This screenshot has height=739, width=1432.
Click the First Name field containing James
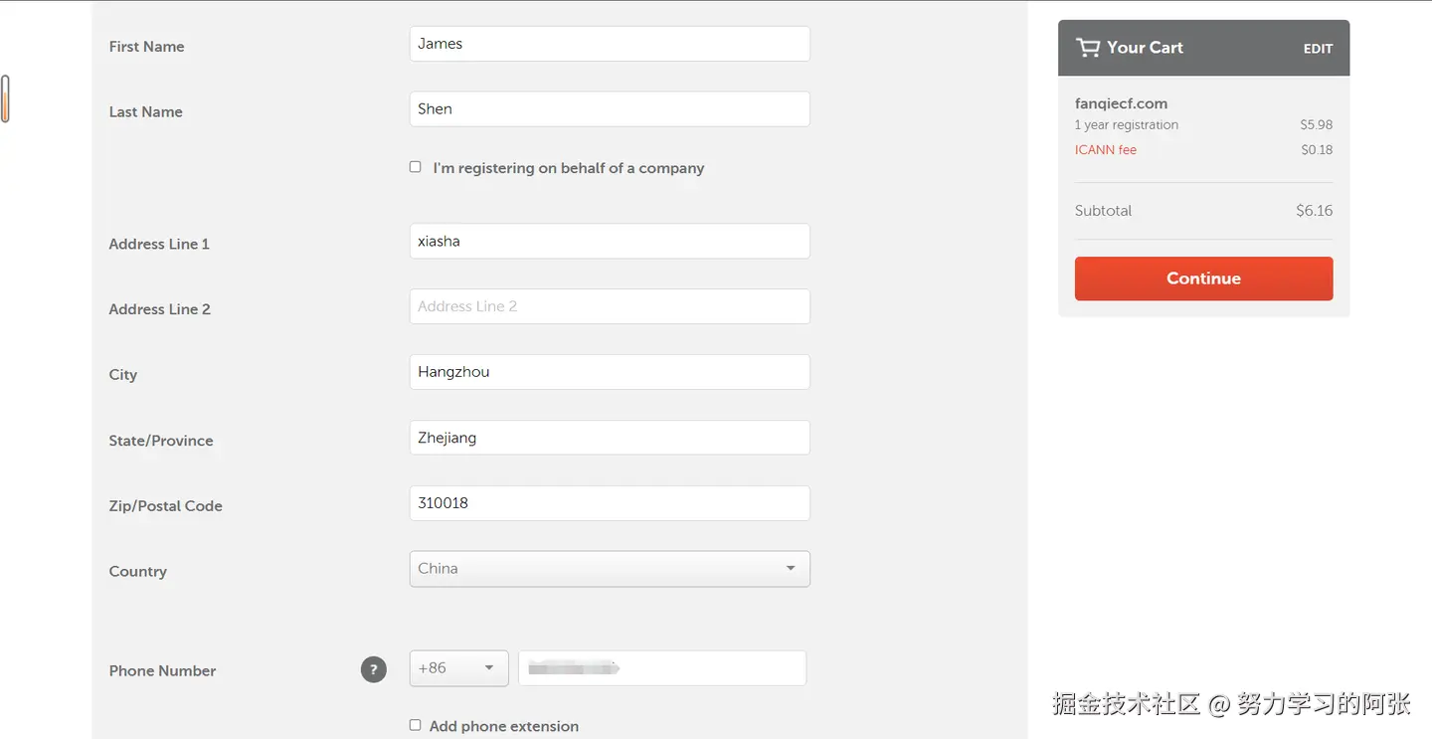(610, 44)
